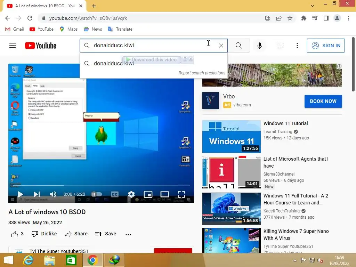The width and height of the screenshot is (356, 267).
Task: Open the share this page icon
Action: [x=279, y=18]
